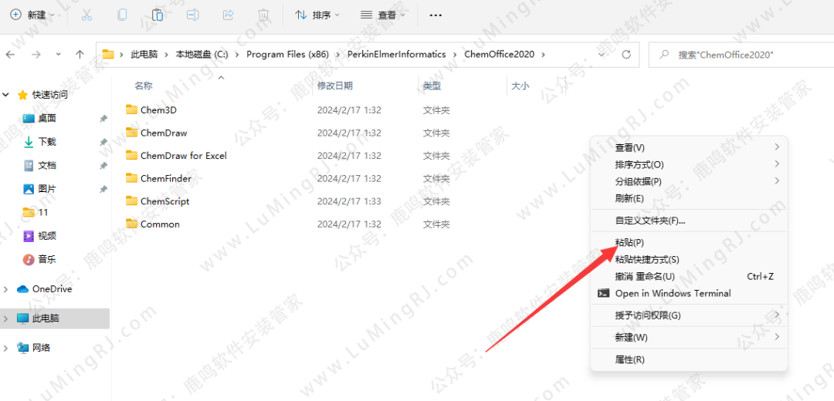Click the Copy icon in toolbar

tap(122, 15)
